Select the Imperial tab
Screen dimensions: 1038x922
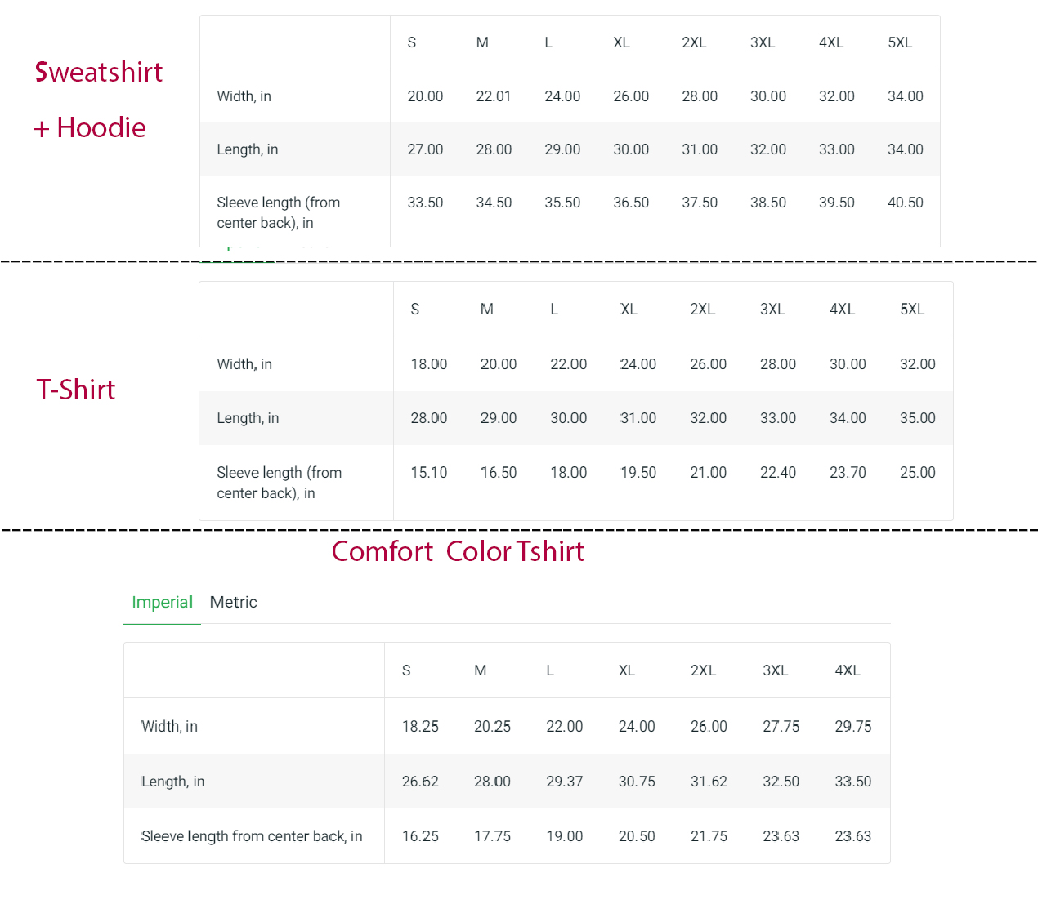click(x=162, y=603)
